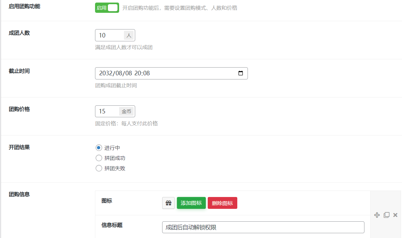
Task: Click the hint text 固定价格：每人支付此价格
Action: click(127, 124)
